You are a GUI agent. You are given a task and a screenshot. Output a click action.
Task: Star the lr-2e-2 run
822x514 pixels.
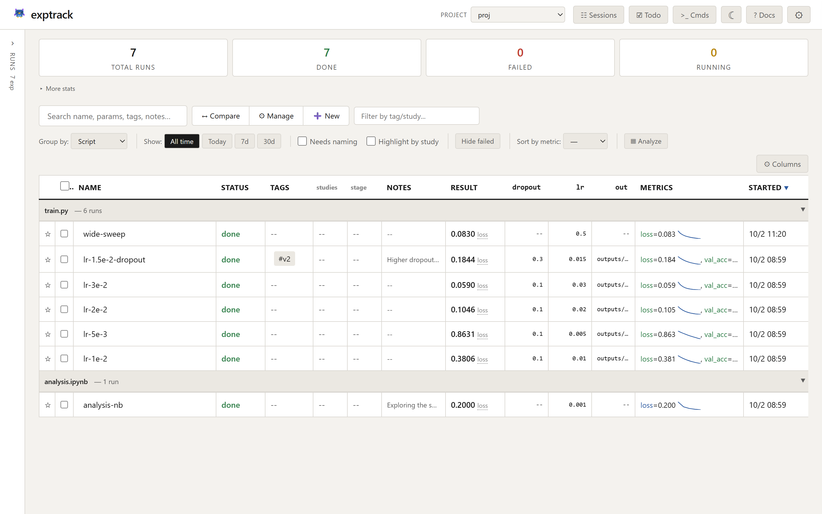48,310
